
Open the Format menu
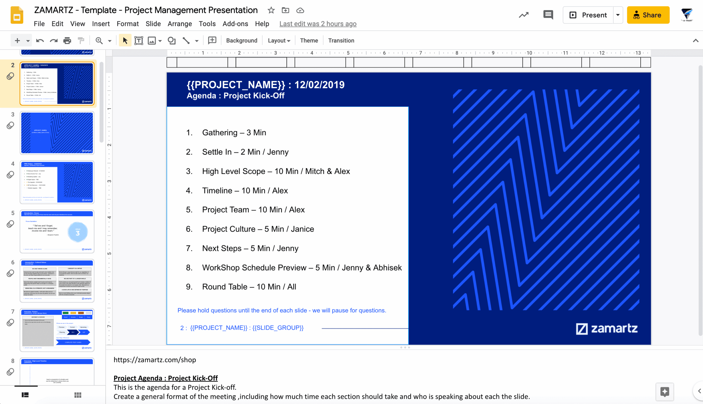pyautogui.click(x=127, y=24)
